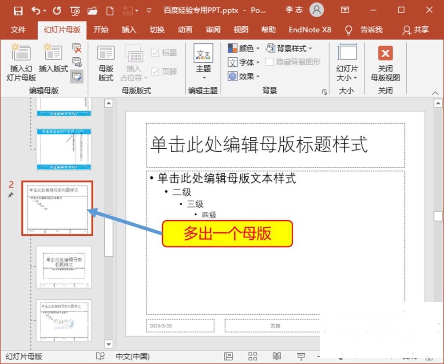This screenshot has height=364, width=444.
Task: Click the Preserve master pin icon
Action: pos(77,76)
